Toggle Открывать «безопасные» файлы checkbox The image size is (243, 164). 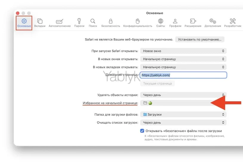click(142, 131)
